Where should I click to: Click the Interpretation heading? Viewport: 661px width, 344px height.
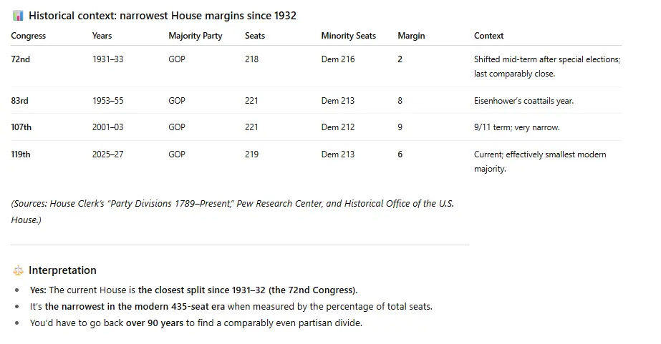coord(62,270)
